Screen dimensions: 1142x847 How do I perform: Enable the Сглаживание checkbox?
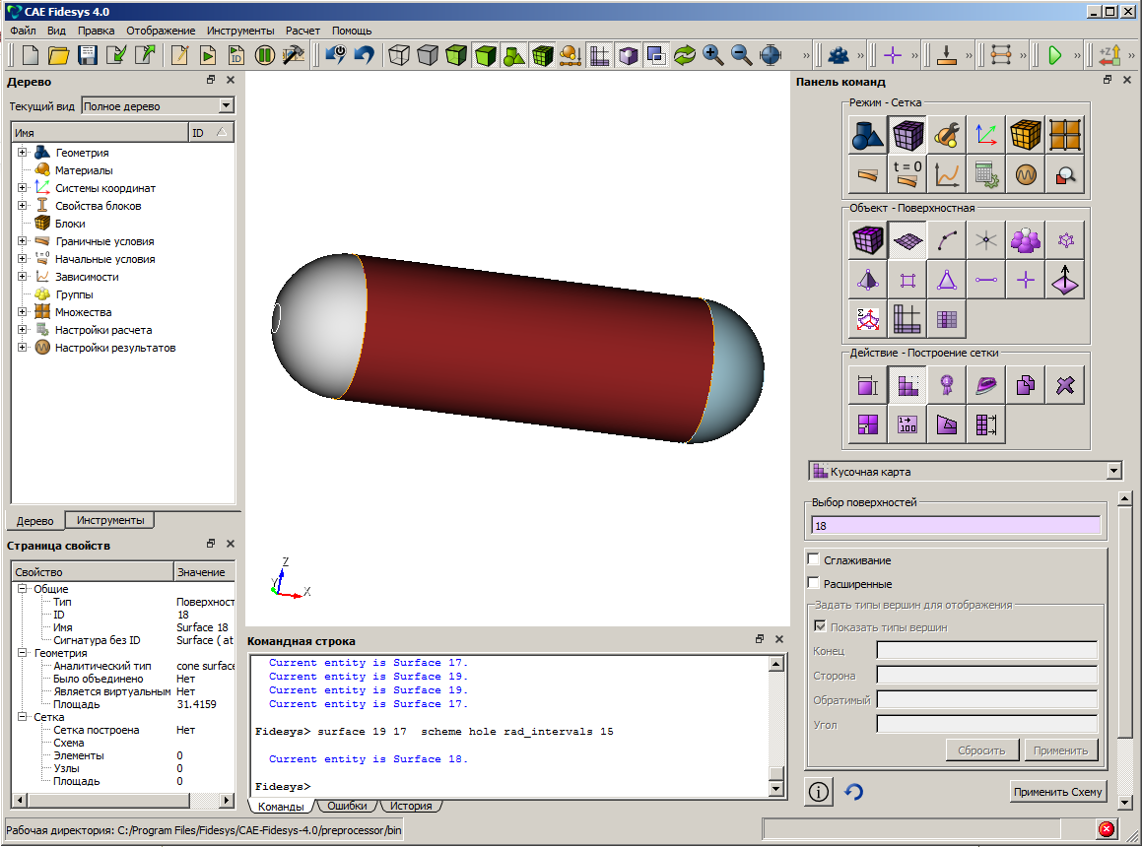click(x=814, y=559)
